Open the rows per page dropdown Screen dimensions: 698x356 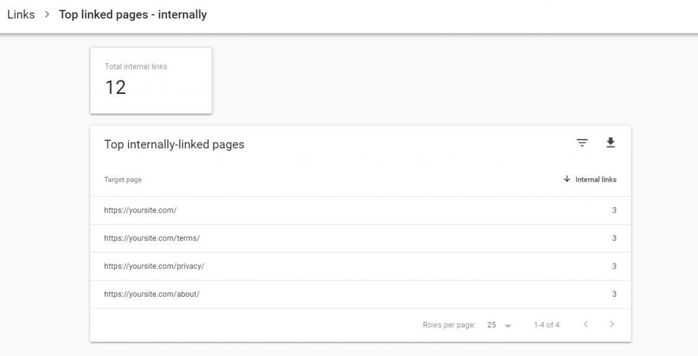tap(508, 325)
